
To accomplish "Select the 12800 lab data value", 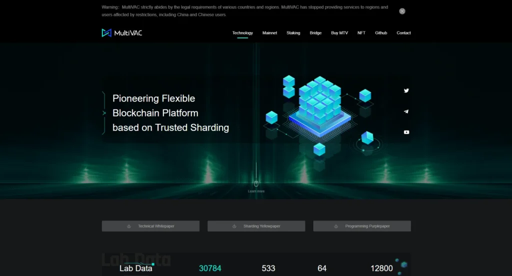I will click(381, 268).
